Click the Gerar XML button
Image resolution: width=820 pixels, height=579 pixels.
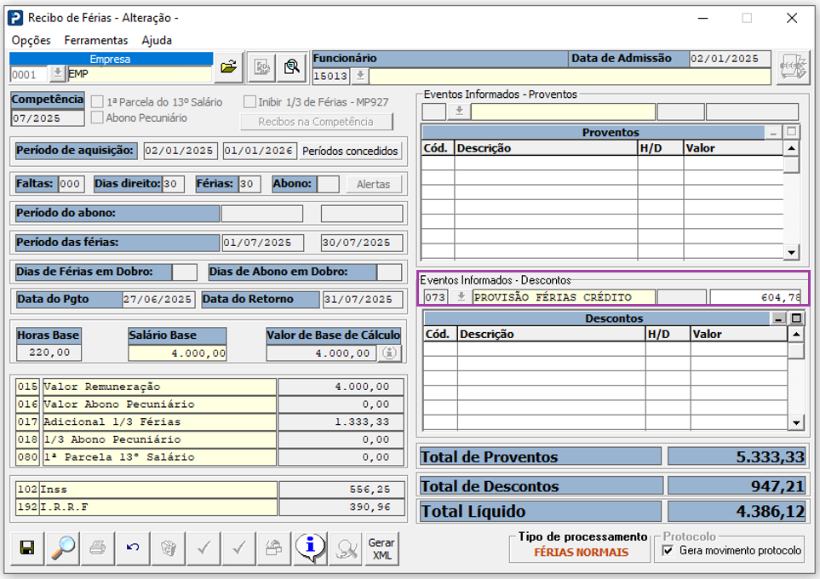[x=381, y=548]
